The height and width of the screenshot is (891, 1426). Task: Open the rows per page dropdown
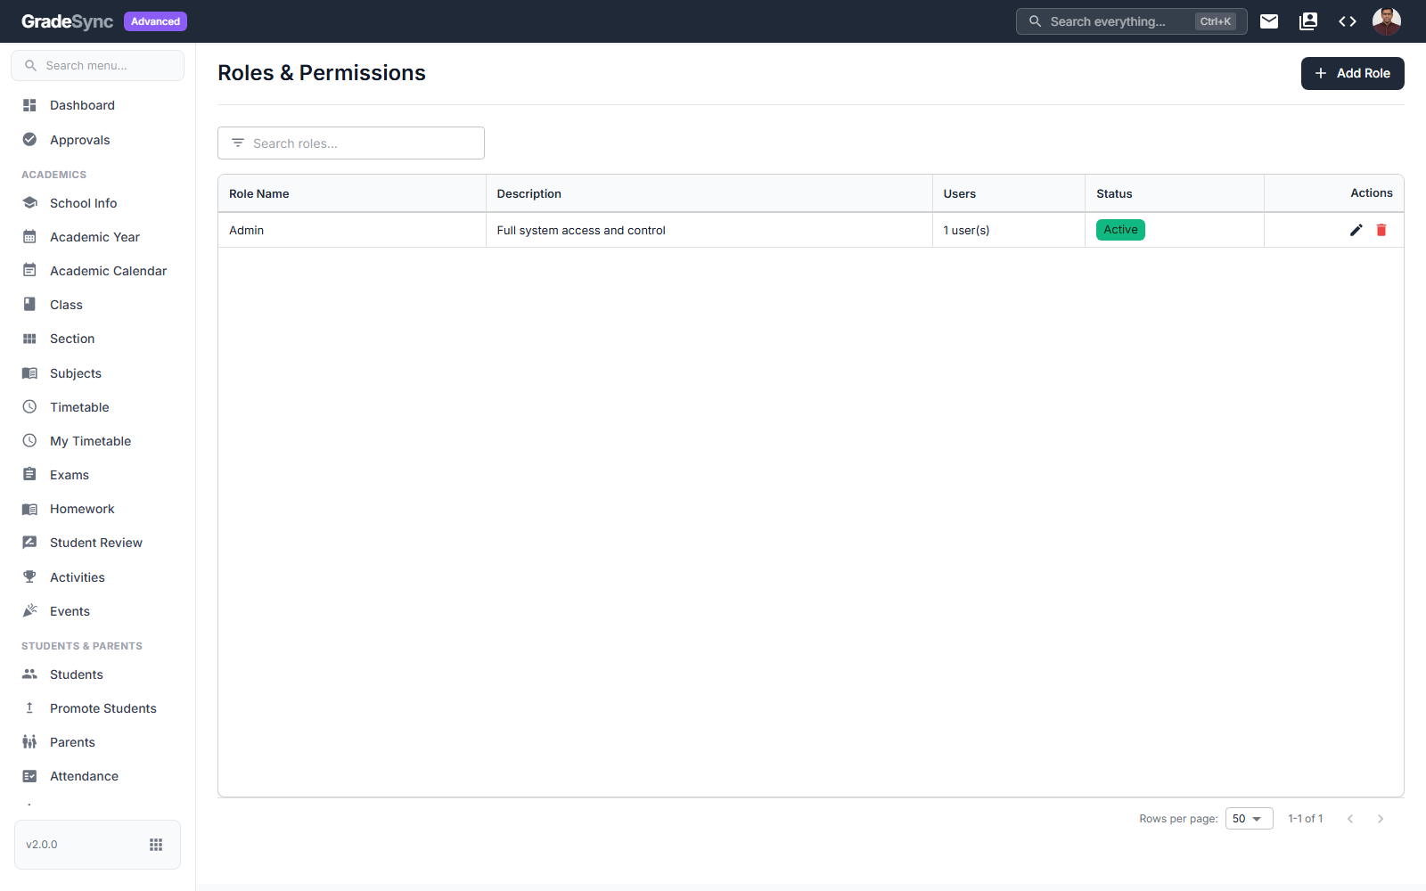1250,819
